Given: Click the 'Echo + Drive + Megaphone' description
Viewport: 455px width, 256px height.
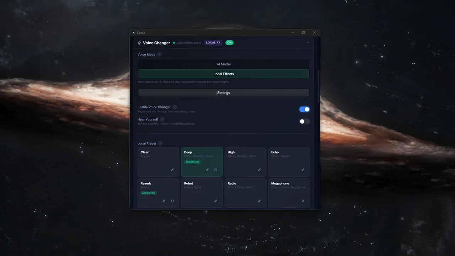Looking at the screenshot, I should [x=288, y=187].
